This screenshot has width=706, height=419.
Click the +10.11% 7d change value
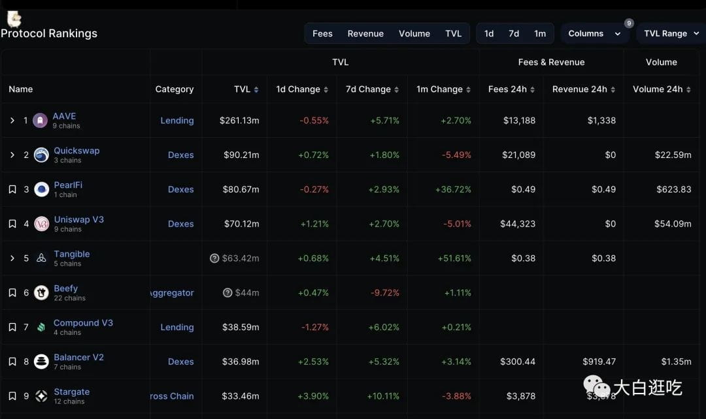point(383,396)
